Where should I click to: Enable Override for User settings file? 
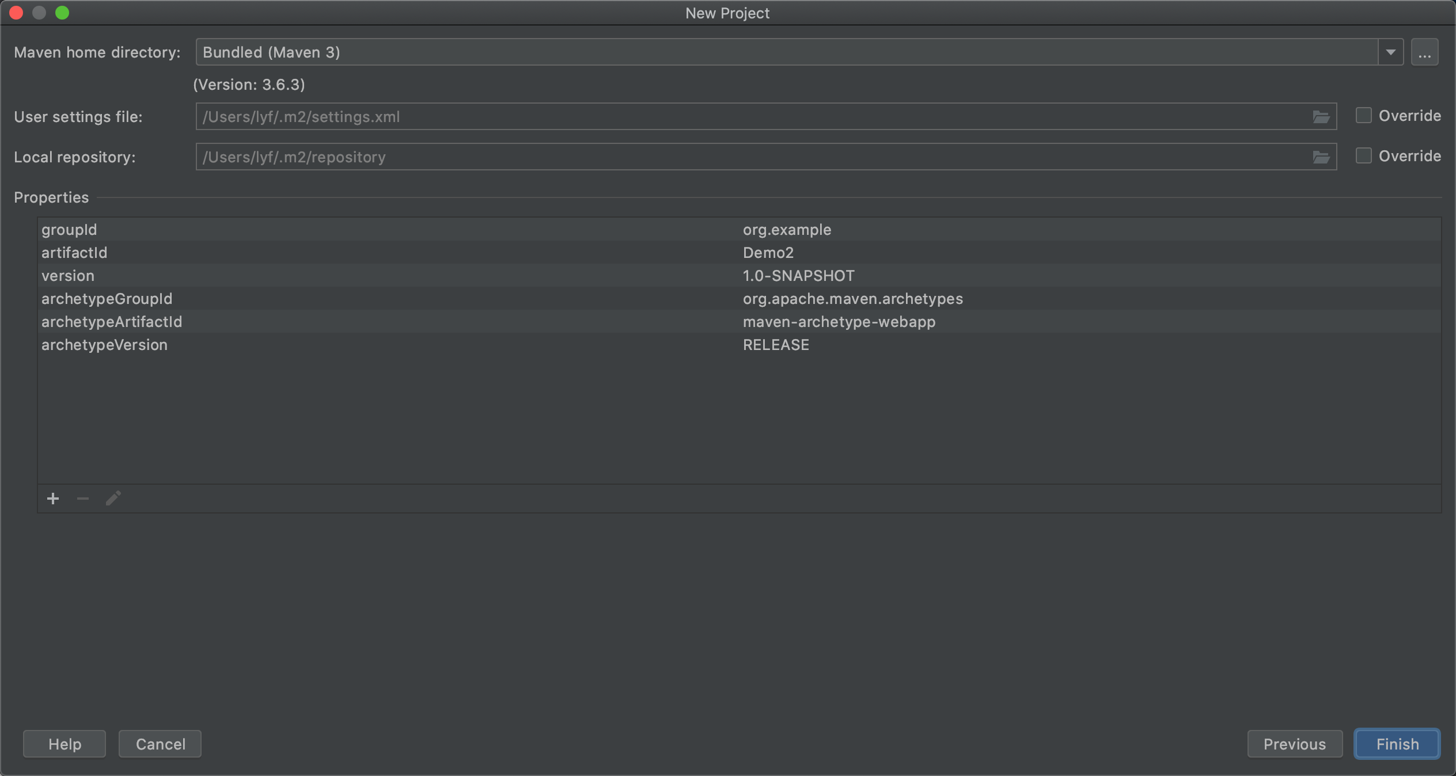[x=1363, y=116]
